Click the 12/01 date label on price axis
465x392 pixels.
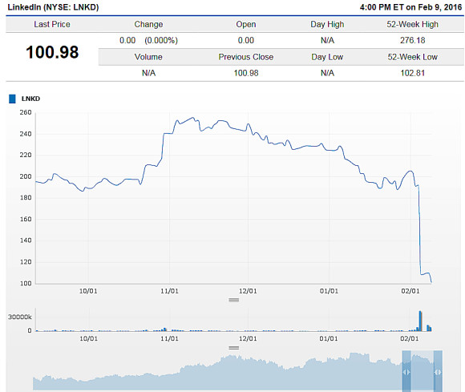click(248, 291)
